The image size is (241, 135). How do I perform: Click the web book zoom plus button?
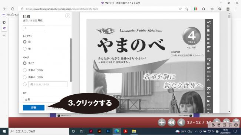point(162,122)
